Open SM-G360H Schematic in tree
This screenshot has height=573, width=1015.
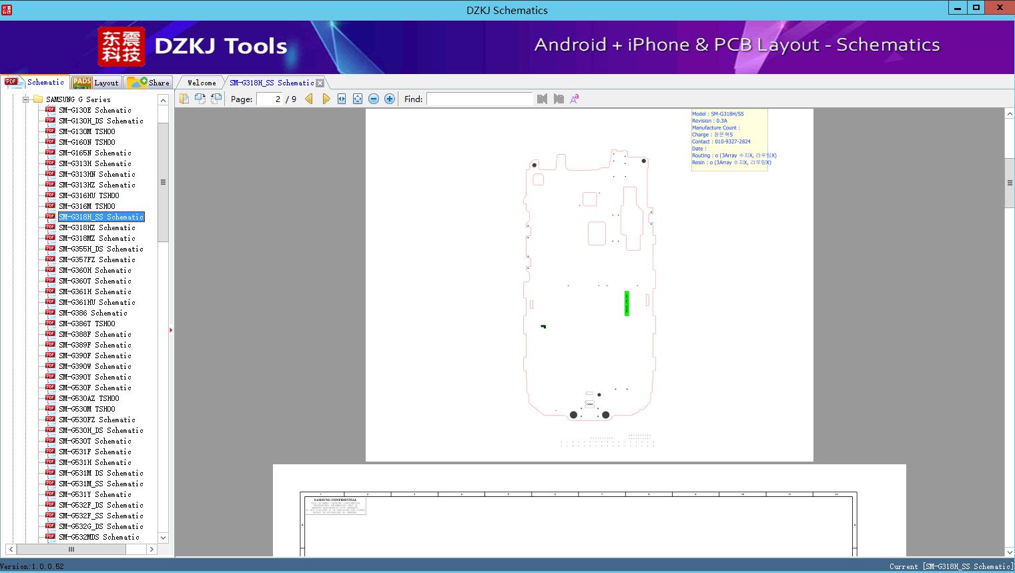[x=95, y=270]
